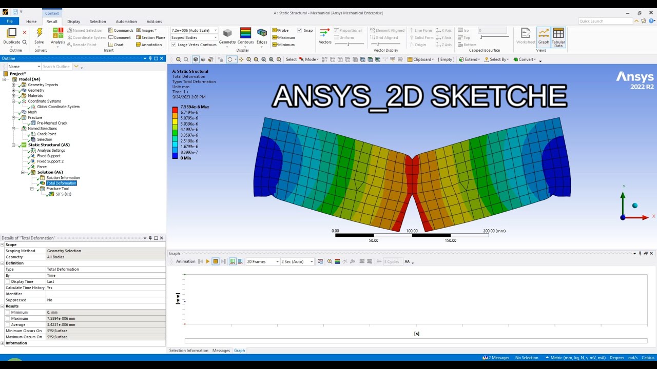Insert a Comment
The width and height of the screenshot is (657, 369).
coord(120,37)
